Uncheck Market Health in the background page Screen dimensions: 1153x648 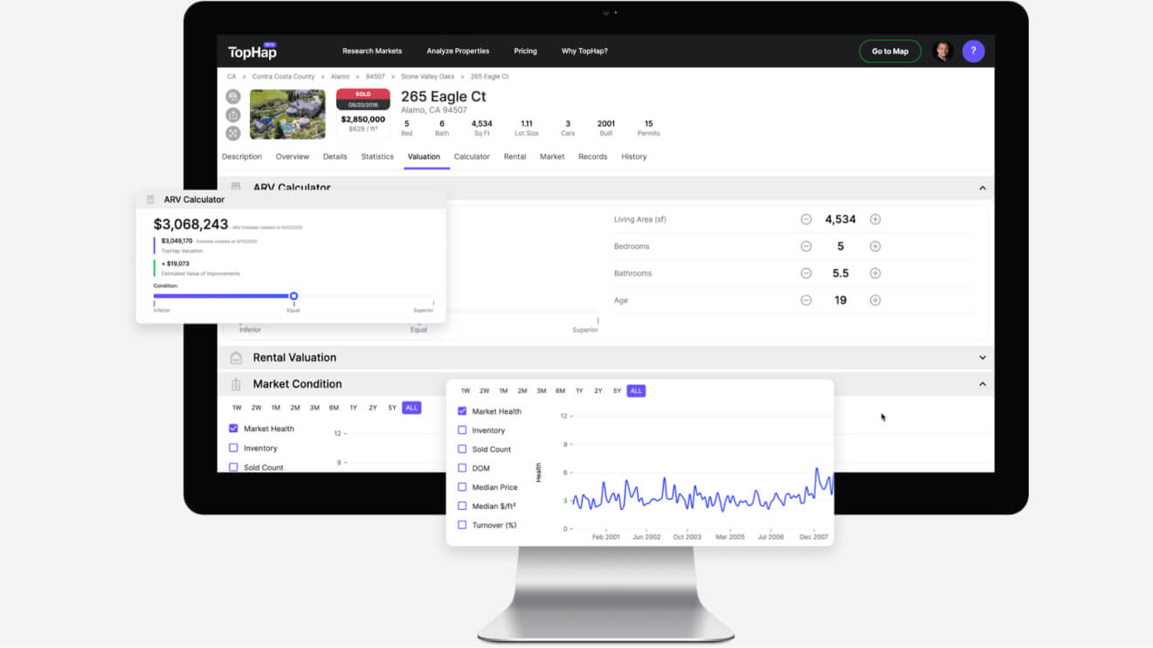233,429
